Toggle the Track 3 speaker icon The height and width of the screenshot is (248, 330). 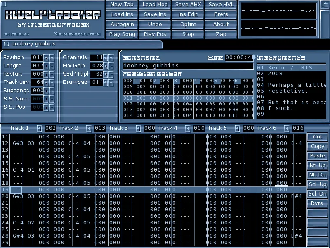139,129
